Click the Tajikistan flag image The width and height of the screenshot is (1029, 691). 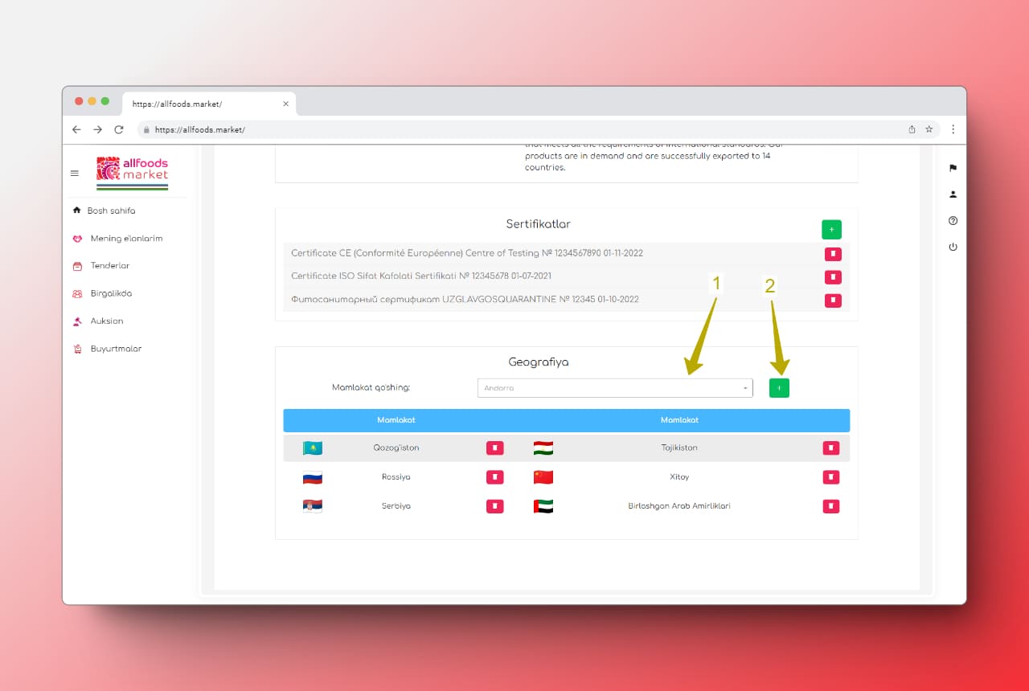[x=543, y=448]
